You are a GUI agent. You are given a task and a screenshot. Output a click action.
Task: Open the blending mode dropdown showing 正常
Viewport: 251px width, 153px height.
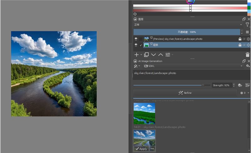tap(188, 25)
